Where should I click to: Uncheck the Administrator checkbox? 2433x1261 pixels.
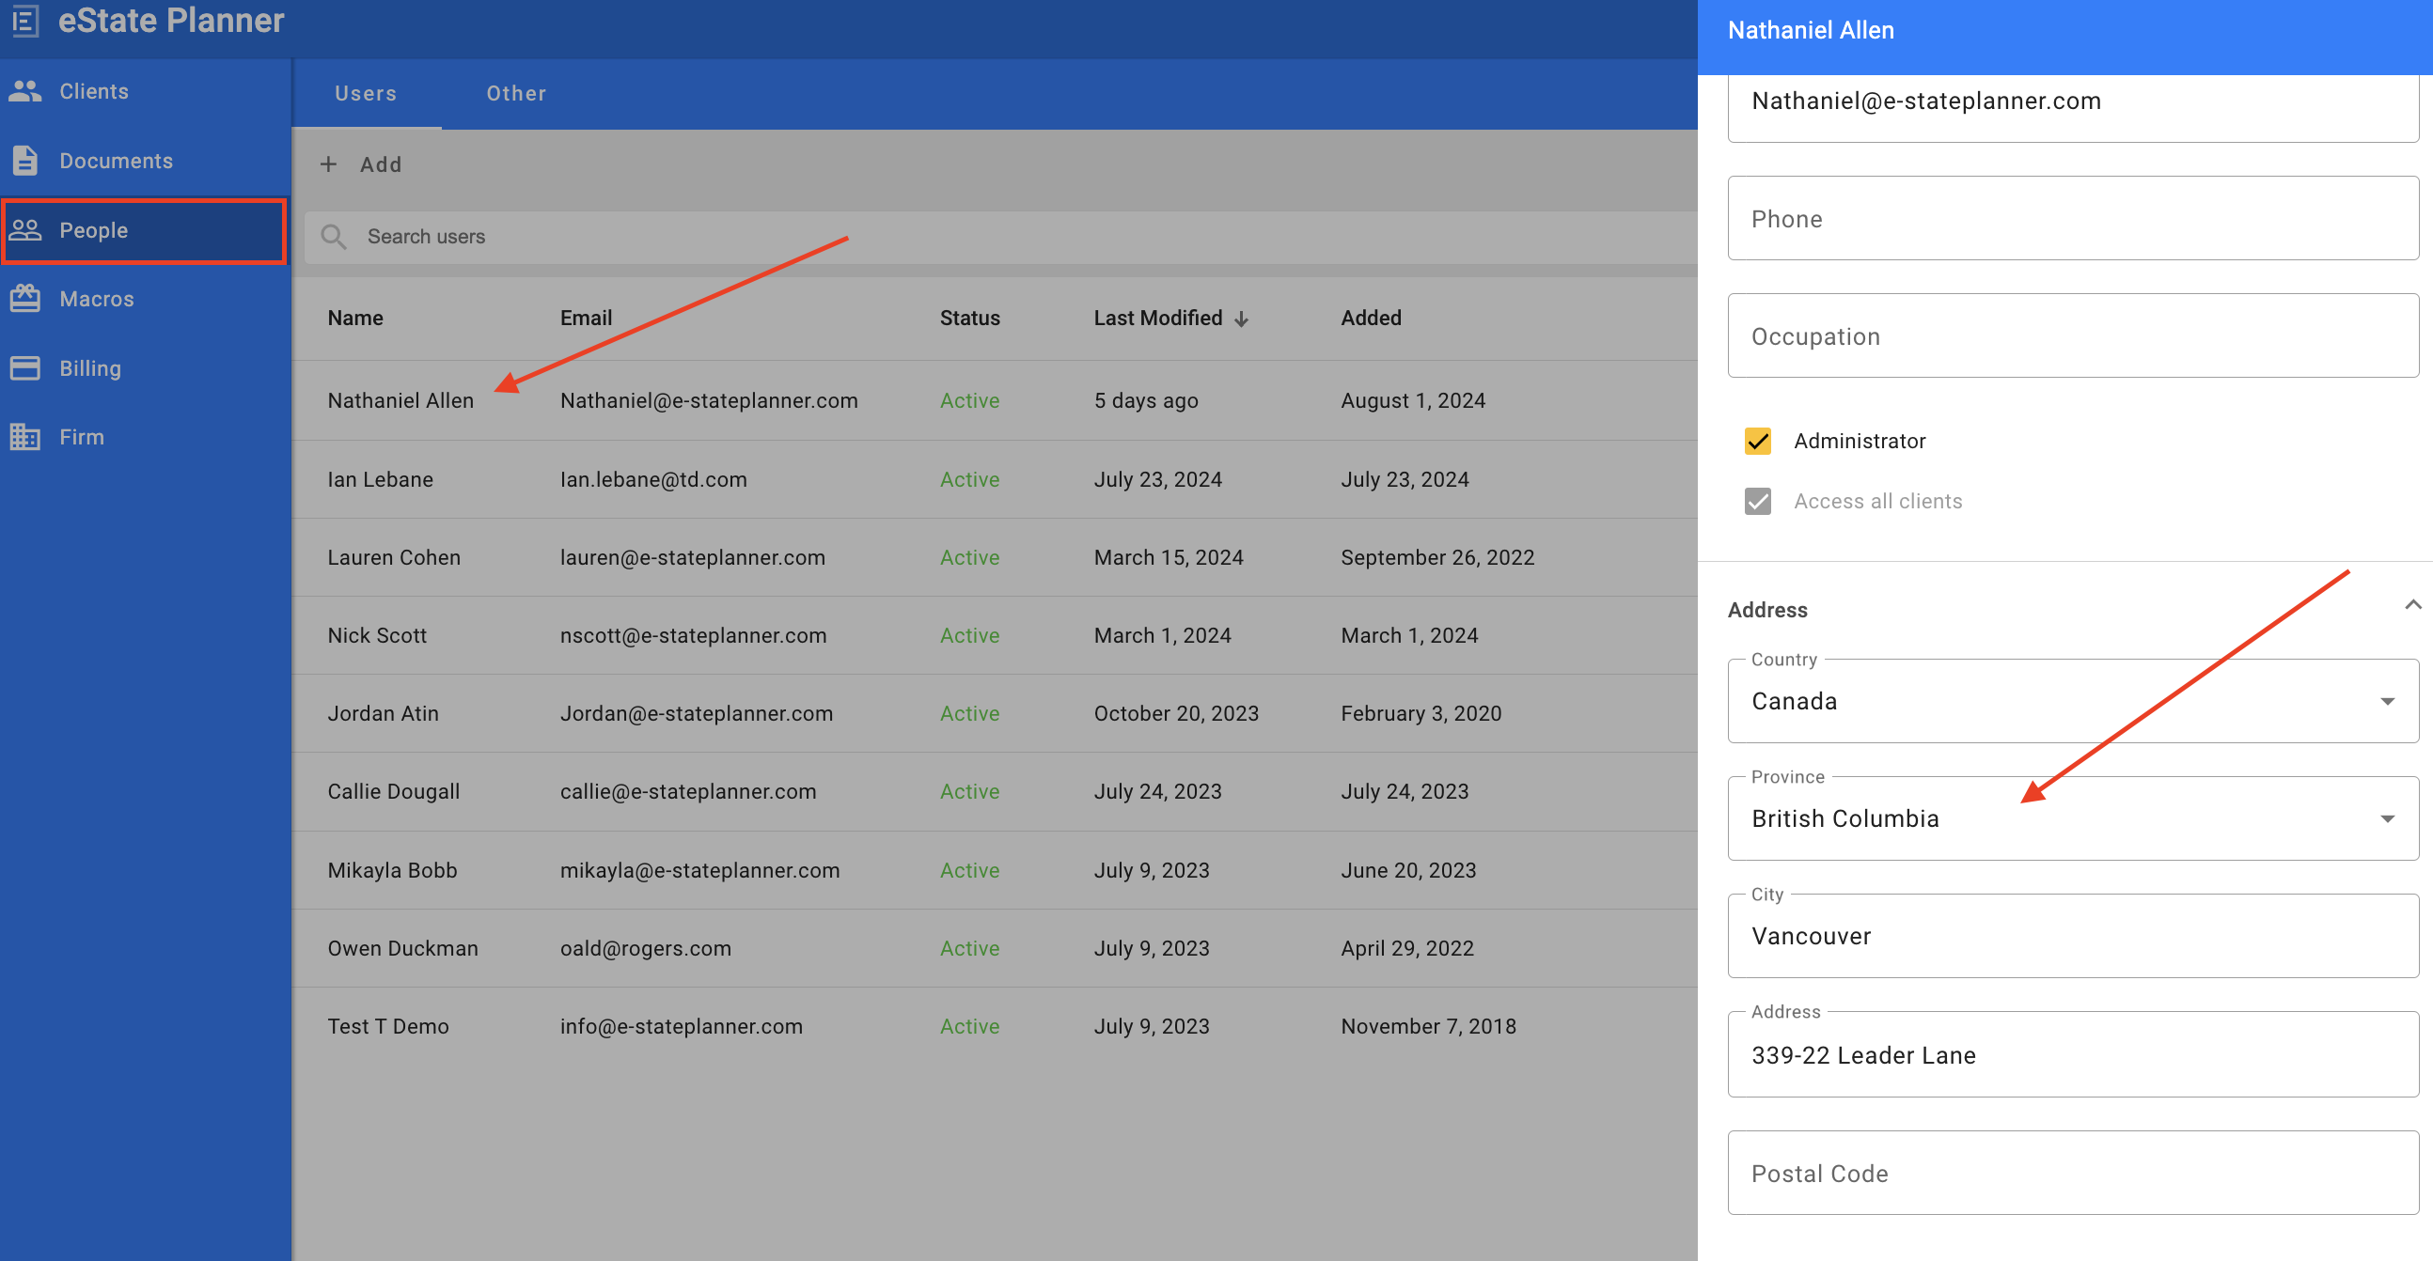1758,441
